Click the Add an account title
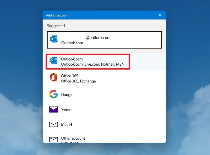 (x=57, y=15)
